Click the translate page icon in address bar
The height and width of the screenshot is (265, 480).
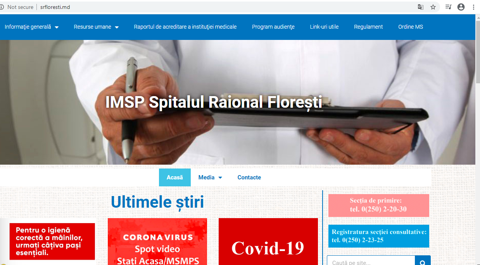[420, 7]
